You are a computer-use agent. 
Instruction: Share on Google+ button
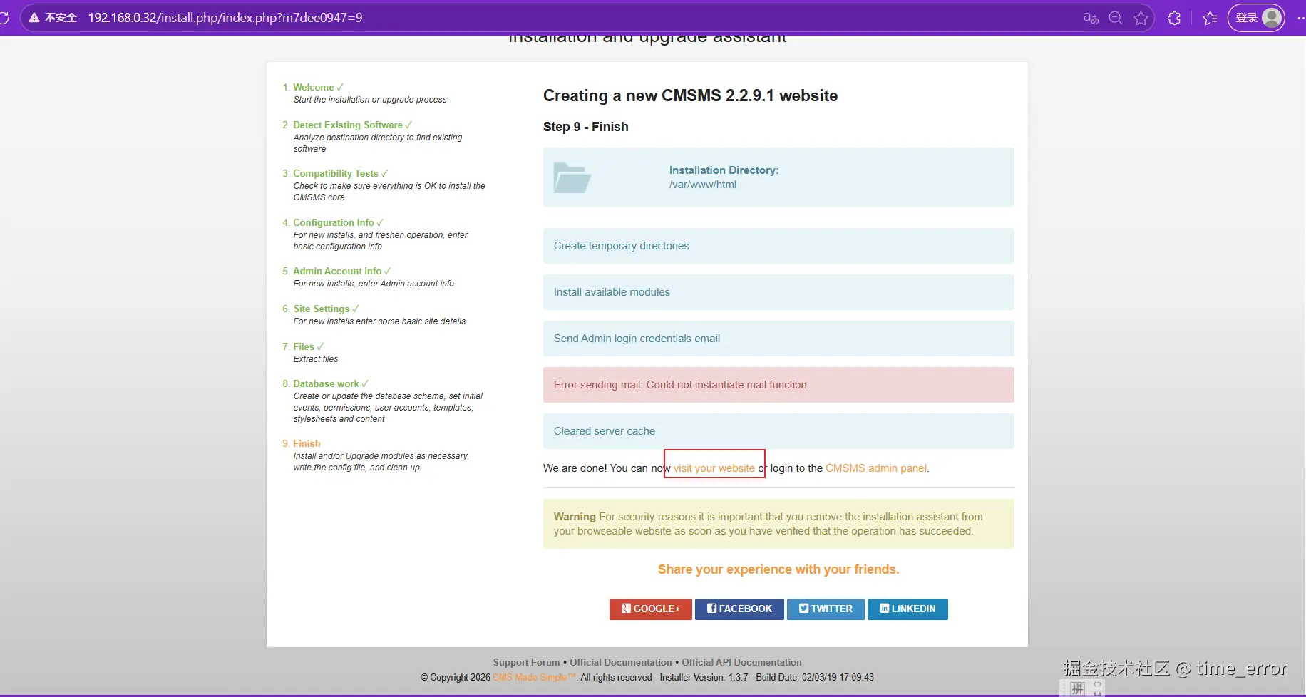pyautogui.click(x=650, y=609)
